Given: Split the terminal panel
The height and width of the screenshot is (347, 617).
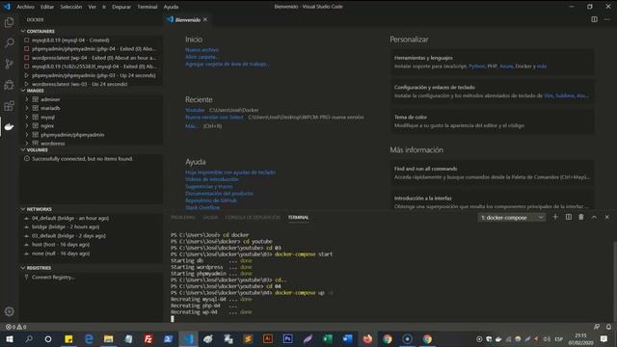Looking at the screenshot, I should pos(568,217).
